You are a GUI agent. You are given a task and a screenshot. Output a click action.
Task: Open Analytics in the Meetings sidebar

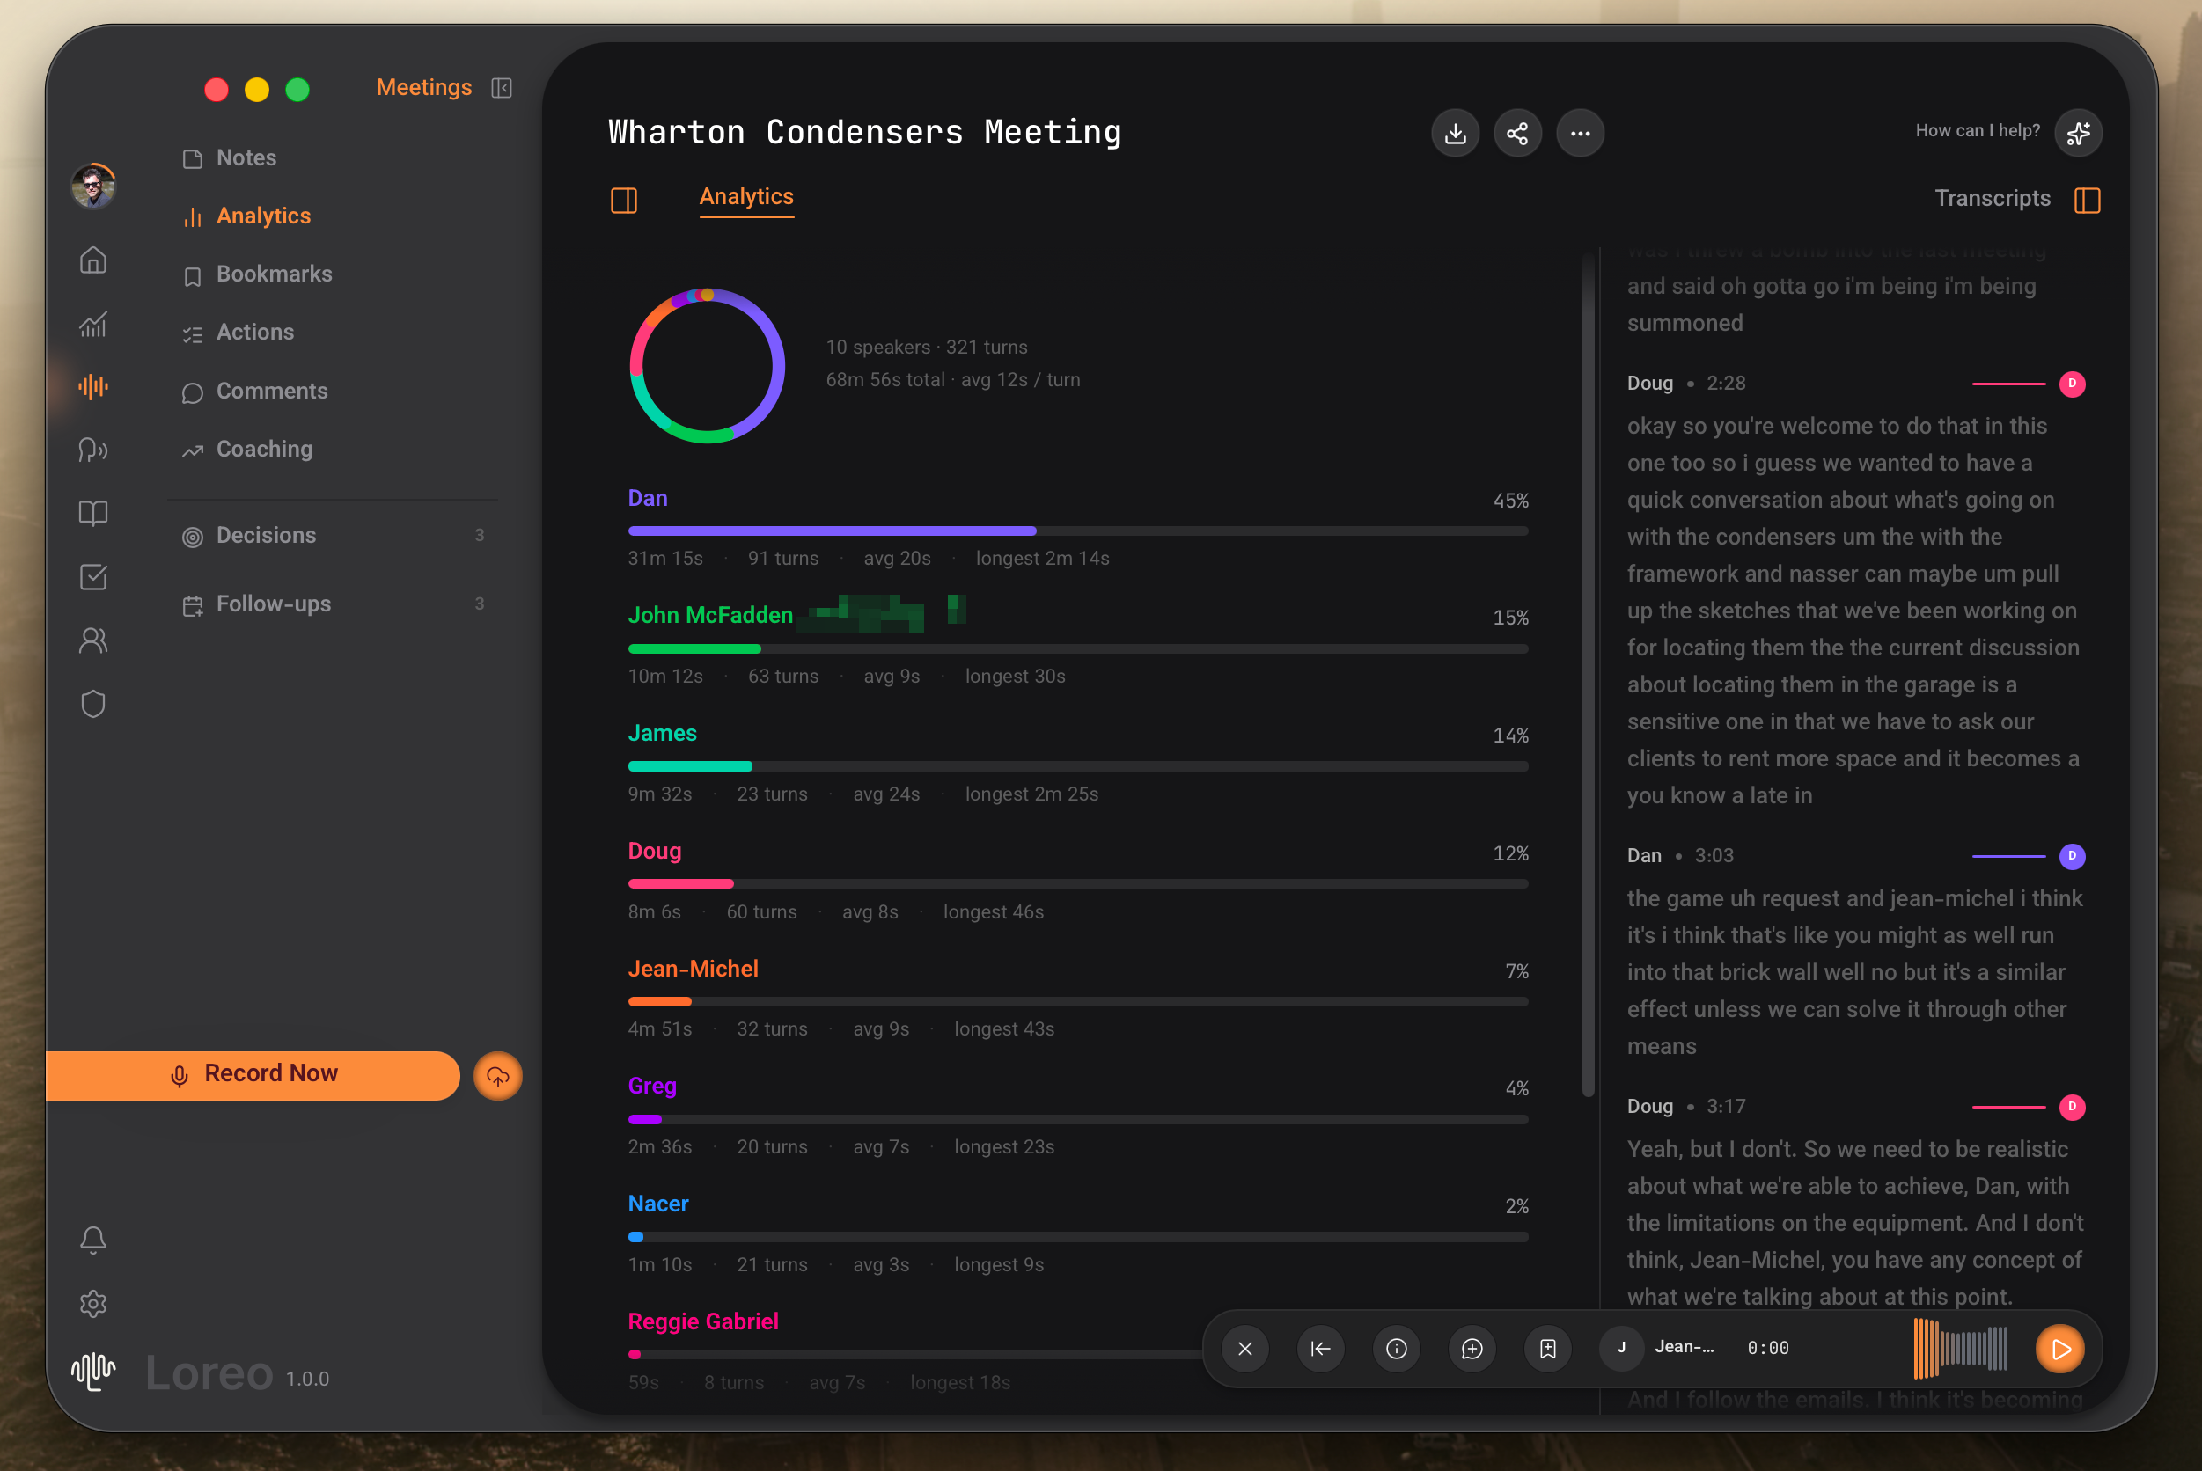(262, 216)
